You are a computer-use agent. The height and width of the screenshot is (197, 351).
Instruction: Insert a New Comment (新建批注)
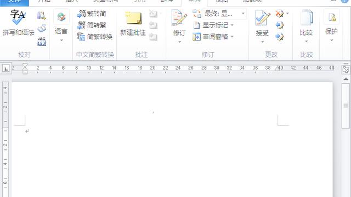(x=133, y=24)
